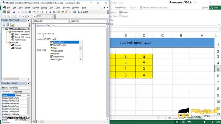The height and width of the screenshot is (124, 221).
Task: Close the Properties - Sheet1 pane
Action: tap(29, 83)
